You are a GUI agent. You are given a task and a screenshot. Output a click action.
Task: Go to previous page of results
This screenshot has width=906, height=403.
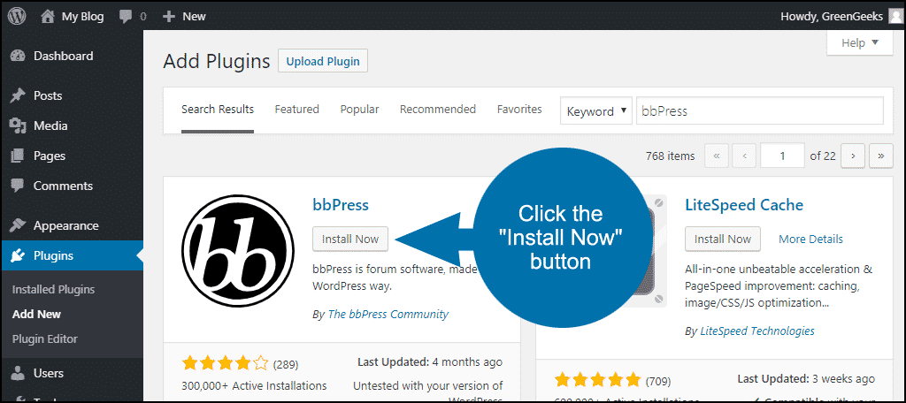click(x=744, y=156)
